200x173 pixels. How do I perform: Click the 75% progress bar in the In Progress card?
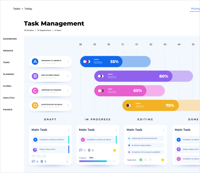click(x=97, y=161)
